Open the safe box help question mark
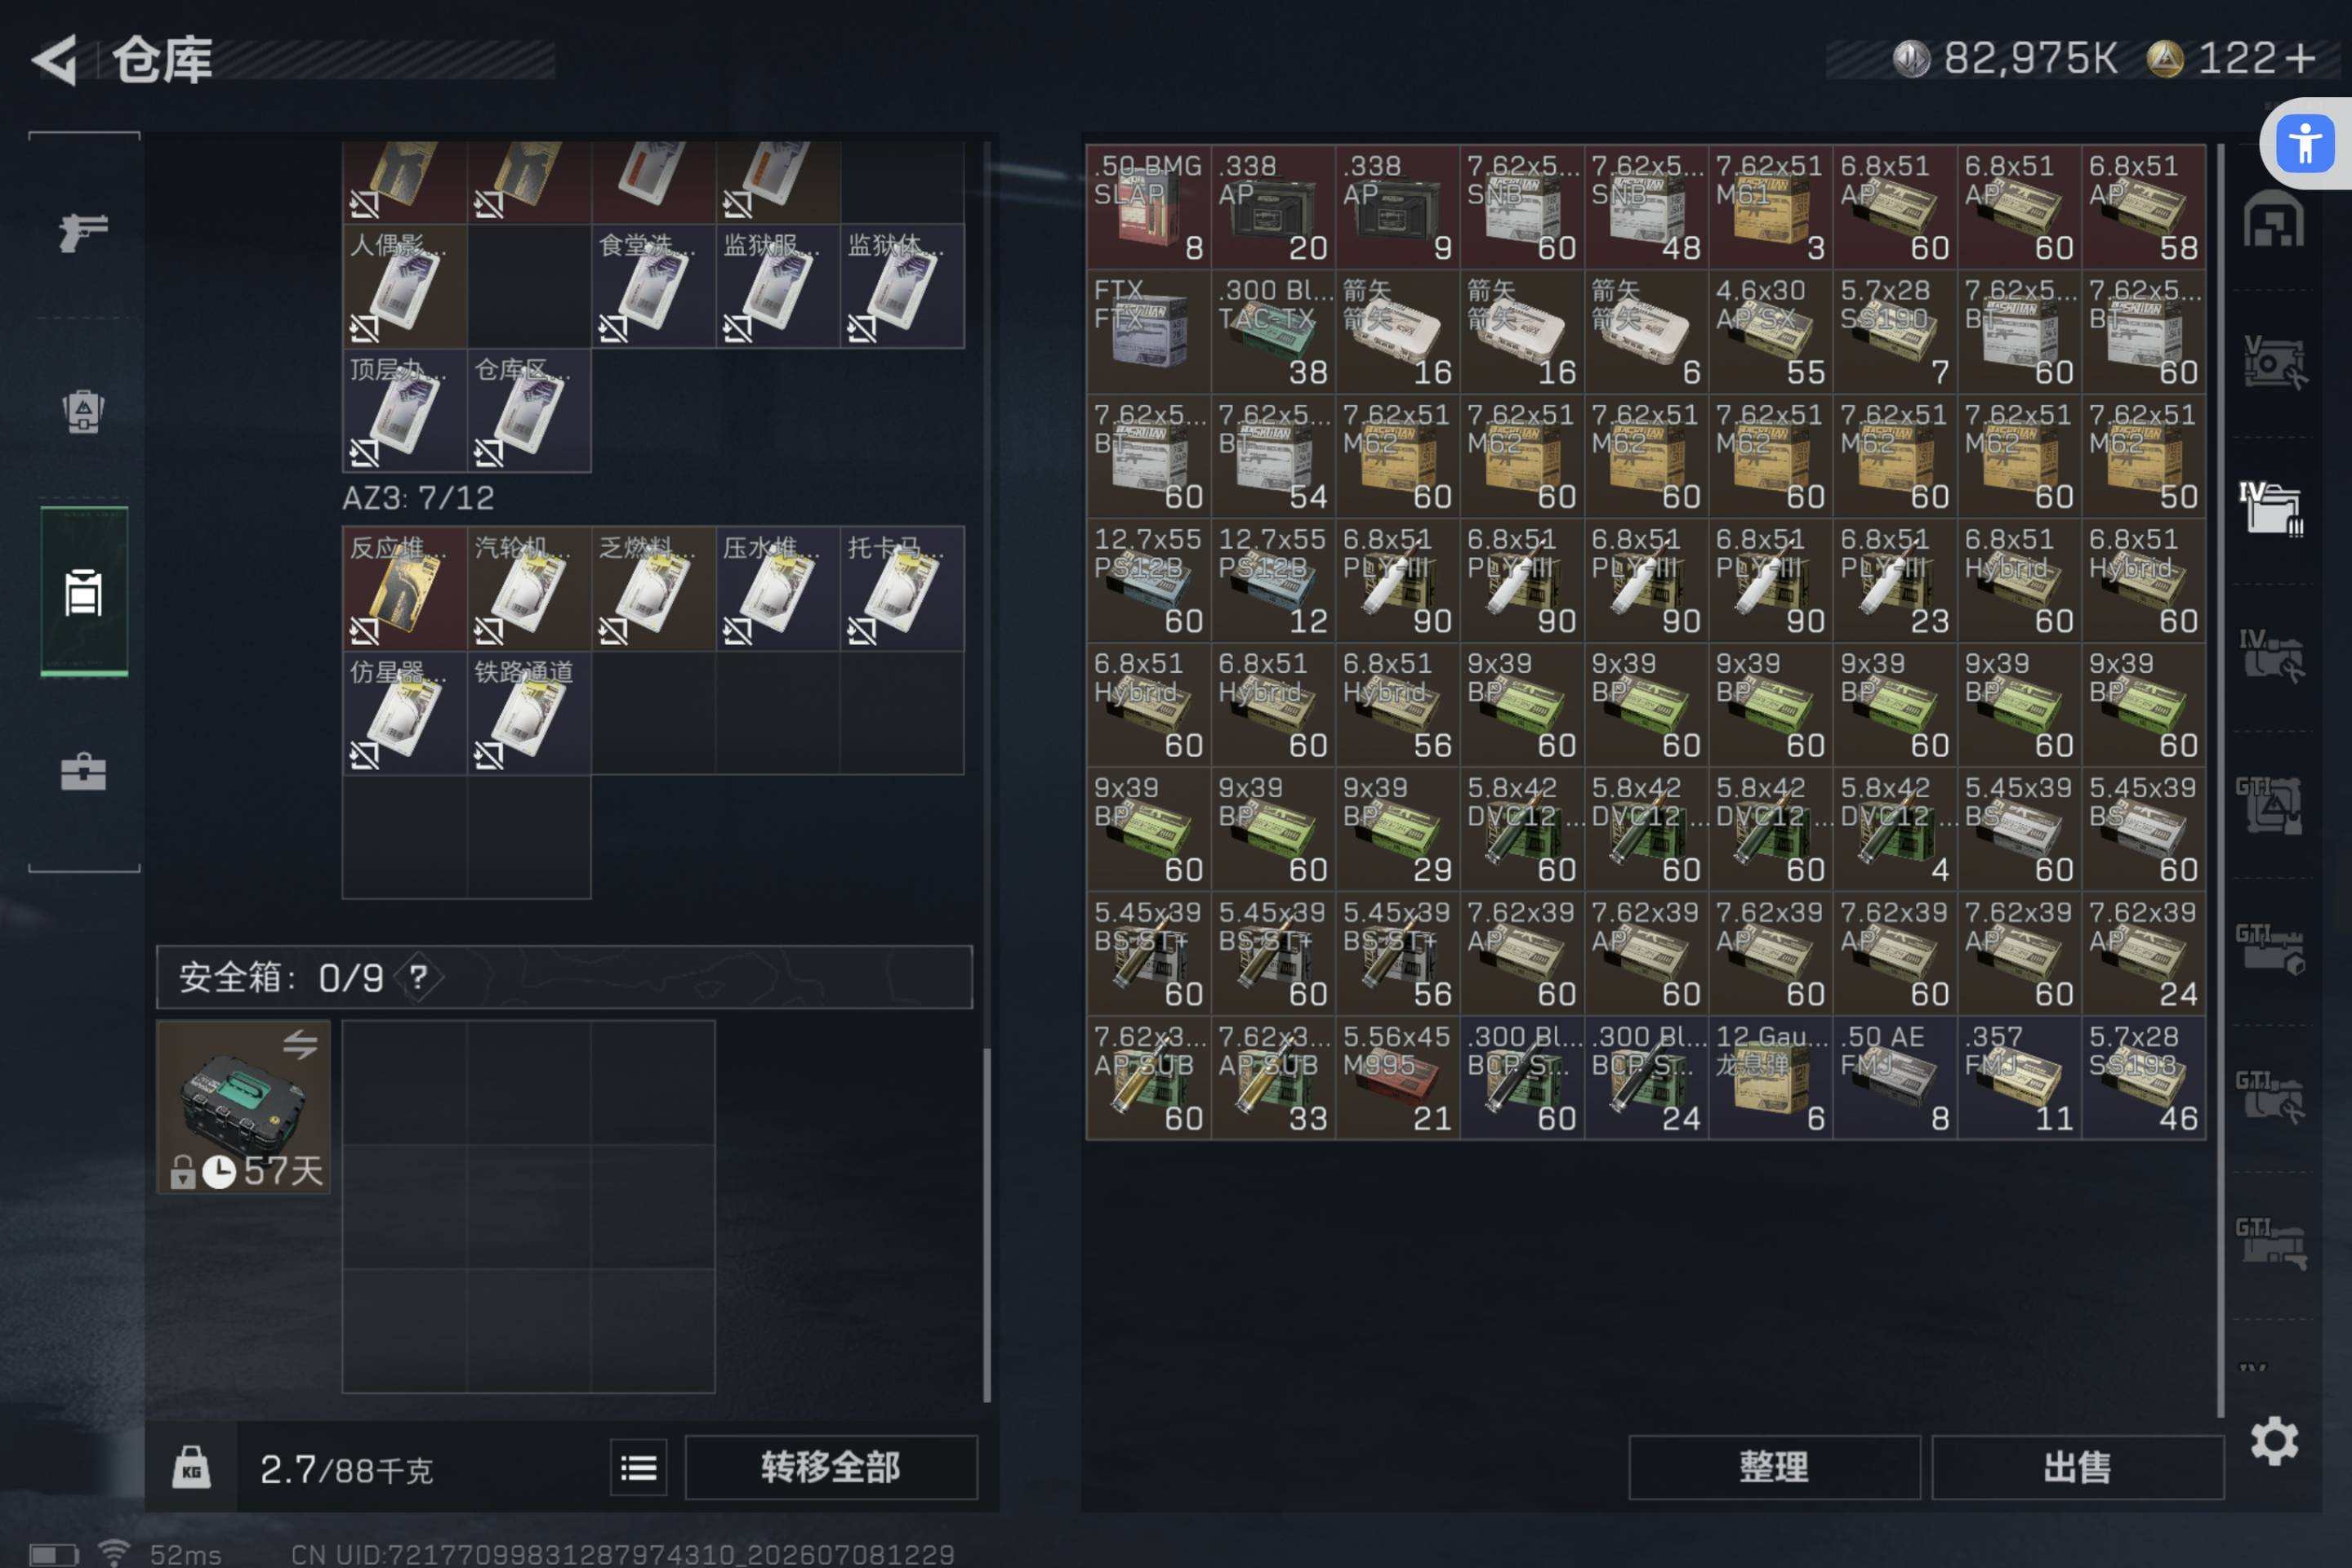2352x1568 pixels. click(x=418, y=977)
